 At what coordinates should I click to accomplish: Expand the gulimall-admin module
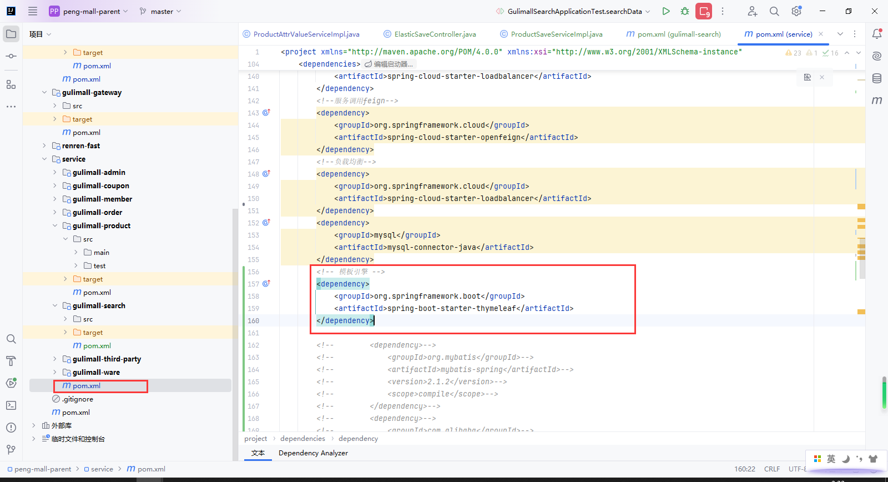[55, 172]
